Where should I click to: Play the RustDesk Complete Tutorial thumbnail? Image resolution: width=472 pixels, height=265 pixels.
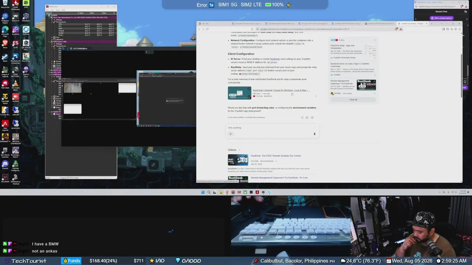[x=240, y=93]
